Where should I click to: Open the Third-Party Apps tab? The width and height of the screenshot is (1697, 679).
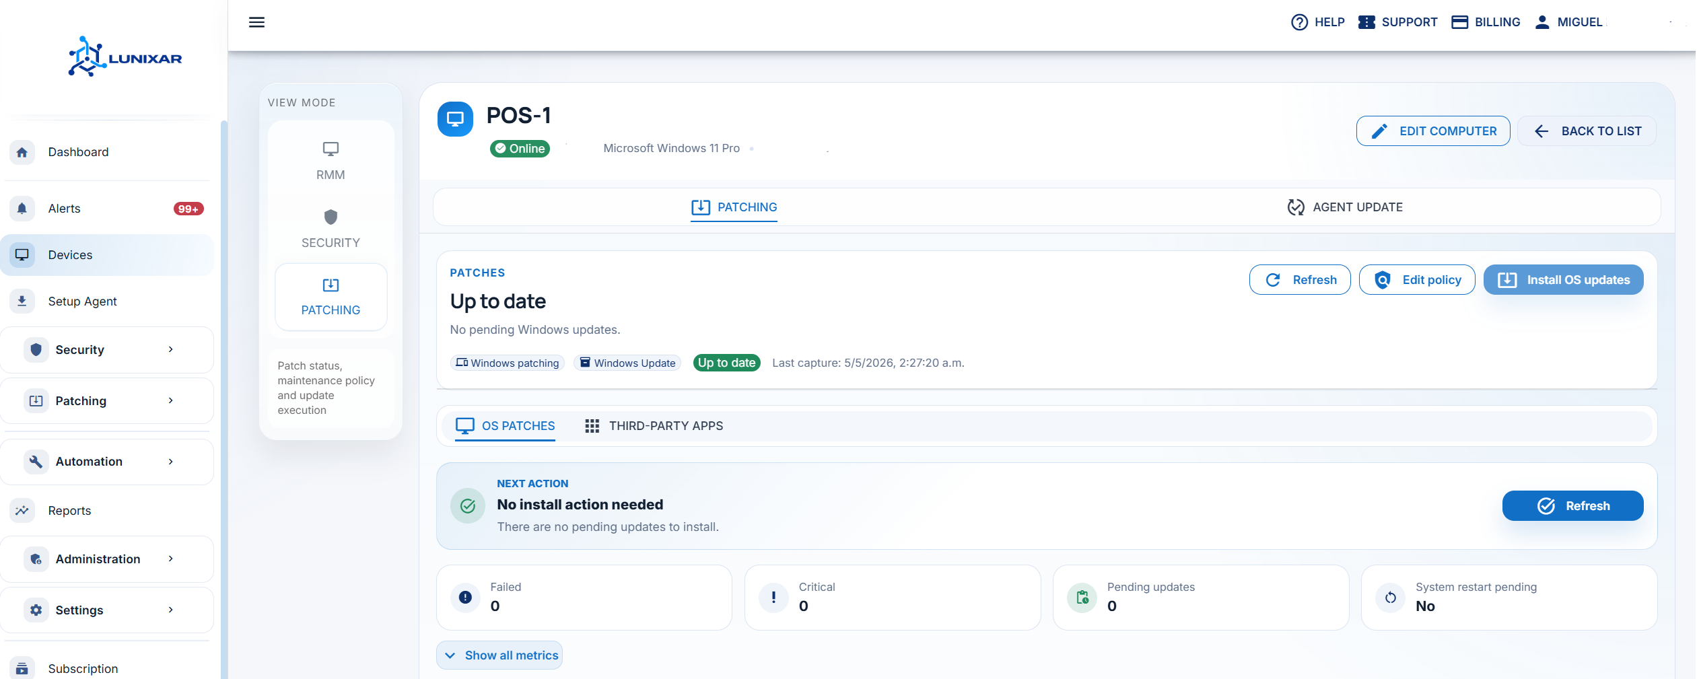coord(654,426)
